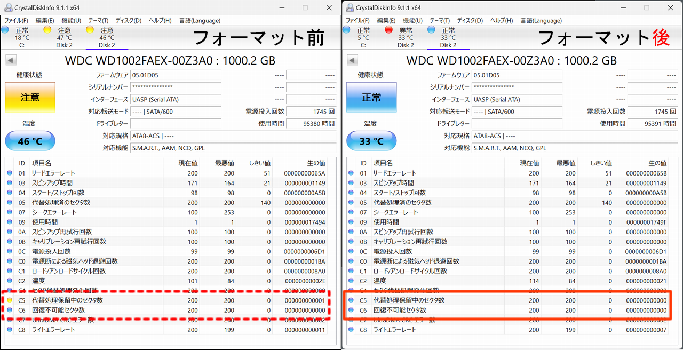Click 最悪値 column header in left window
The height and width of the screenshot is (350, 683).
(x=218, y=163)
